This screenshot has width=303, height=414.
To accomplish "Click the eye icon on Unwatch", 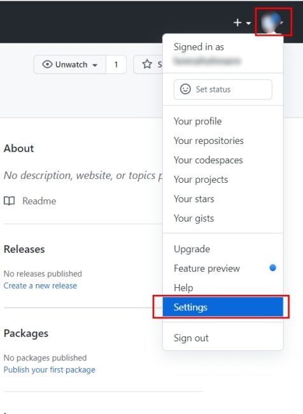I will (x=47, y=64).
